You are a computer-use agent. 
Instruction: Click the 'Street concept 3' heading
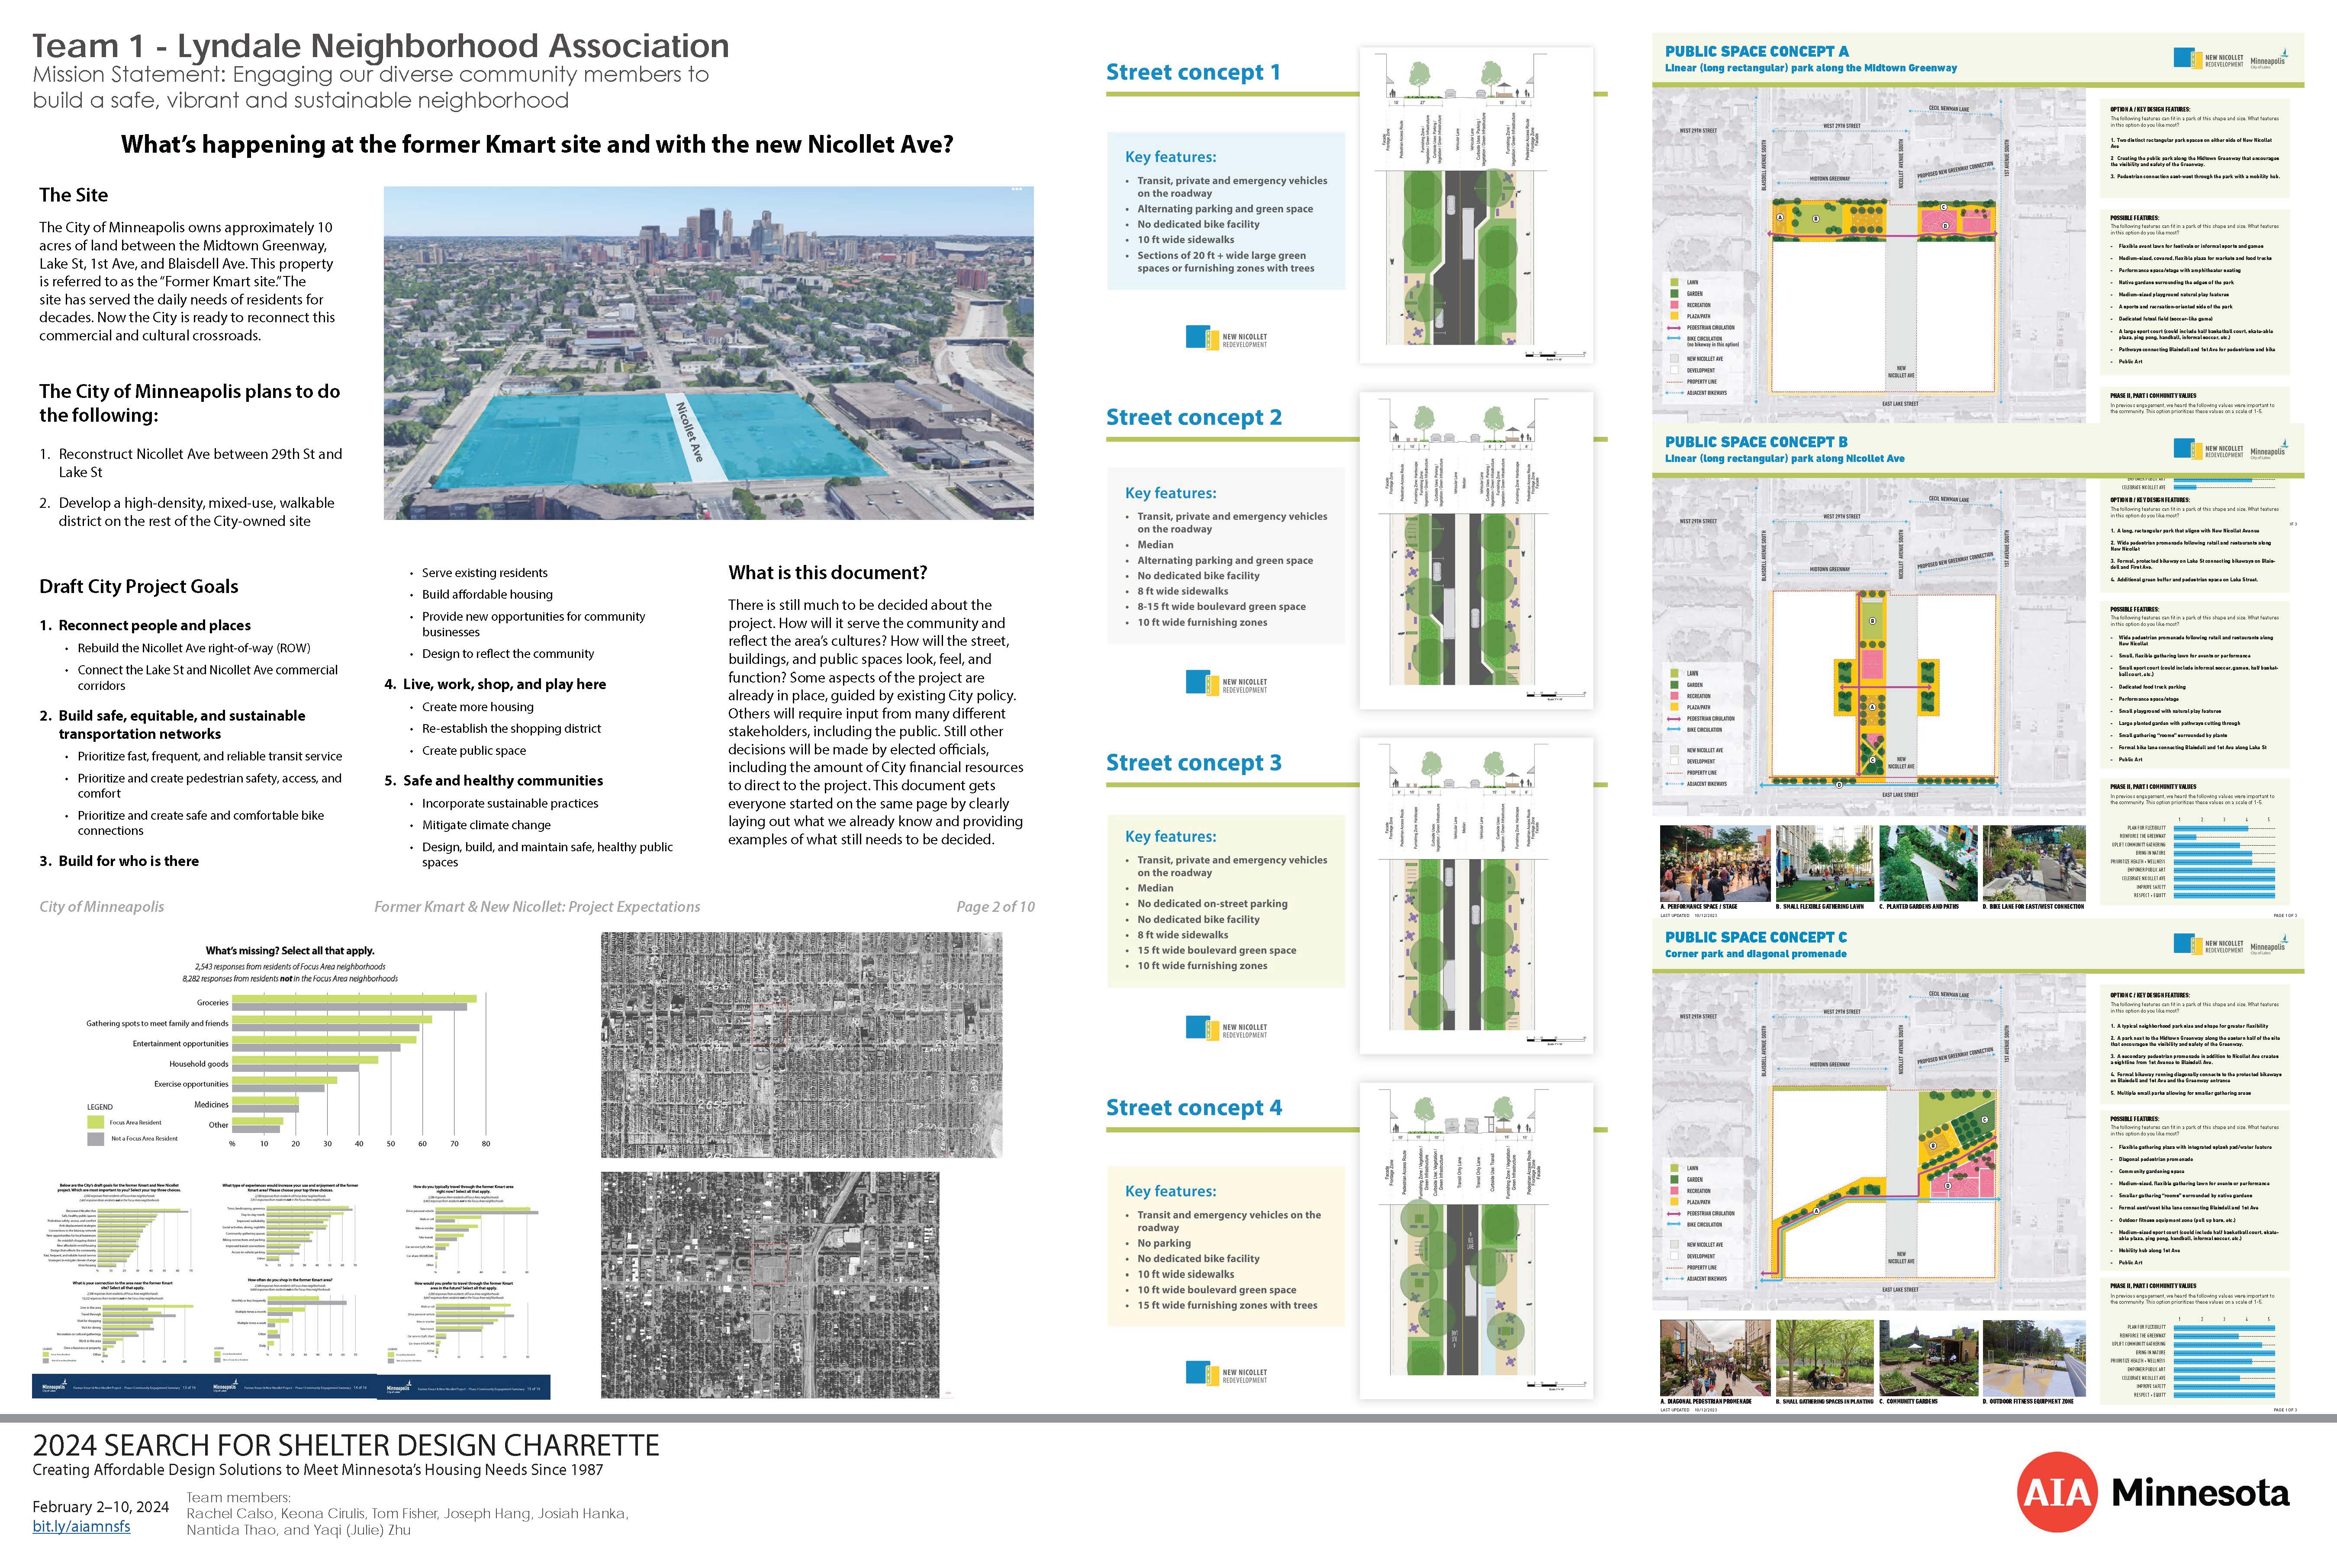(1194, 762)
